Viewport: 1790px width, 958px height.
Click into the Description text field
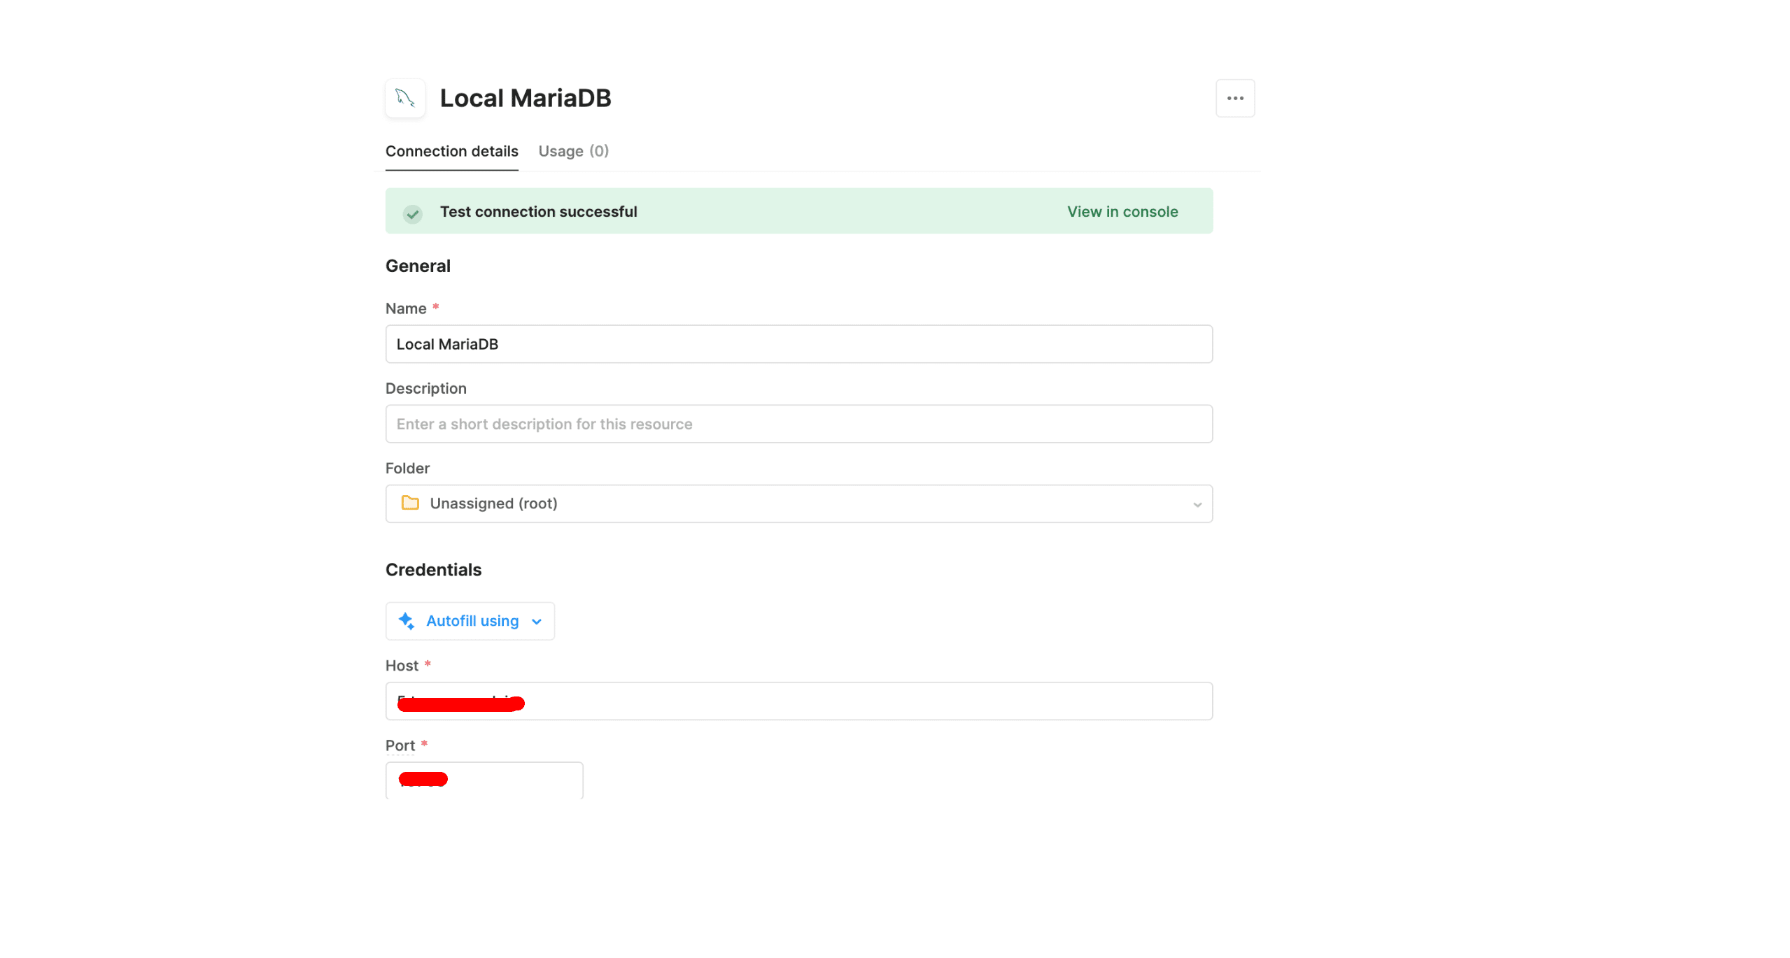[x=798, y=423]
